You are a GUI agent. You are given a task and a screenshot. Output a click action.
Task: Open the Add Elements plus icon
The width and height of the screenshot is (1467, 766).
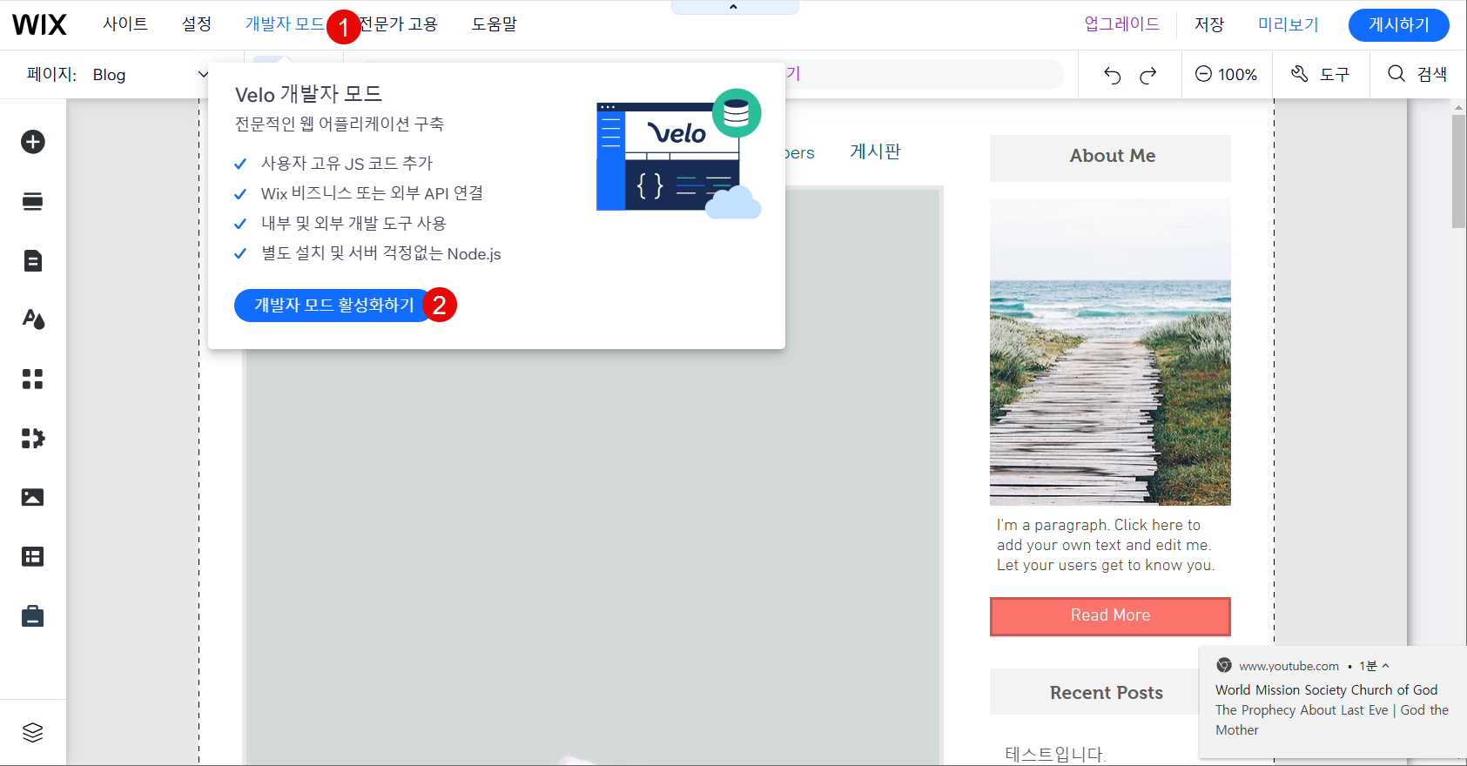(33, 142)
